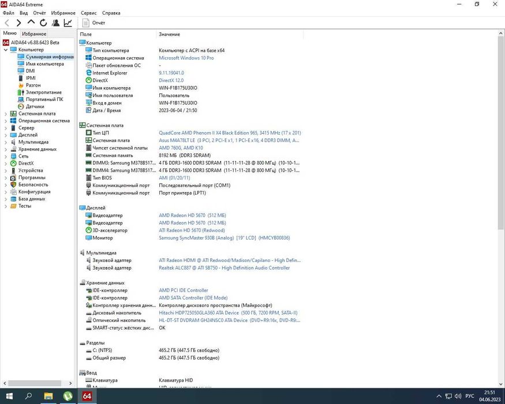The width and height of the screenshot is (505, 404).
Task: Open AMD 760G, AMD K10 chipset link
Action: (181, 148)
